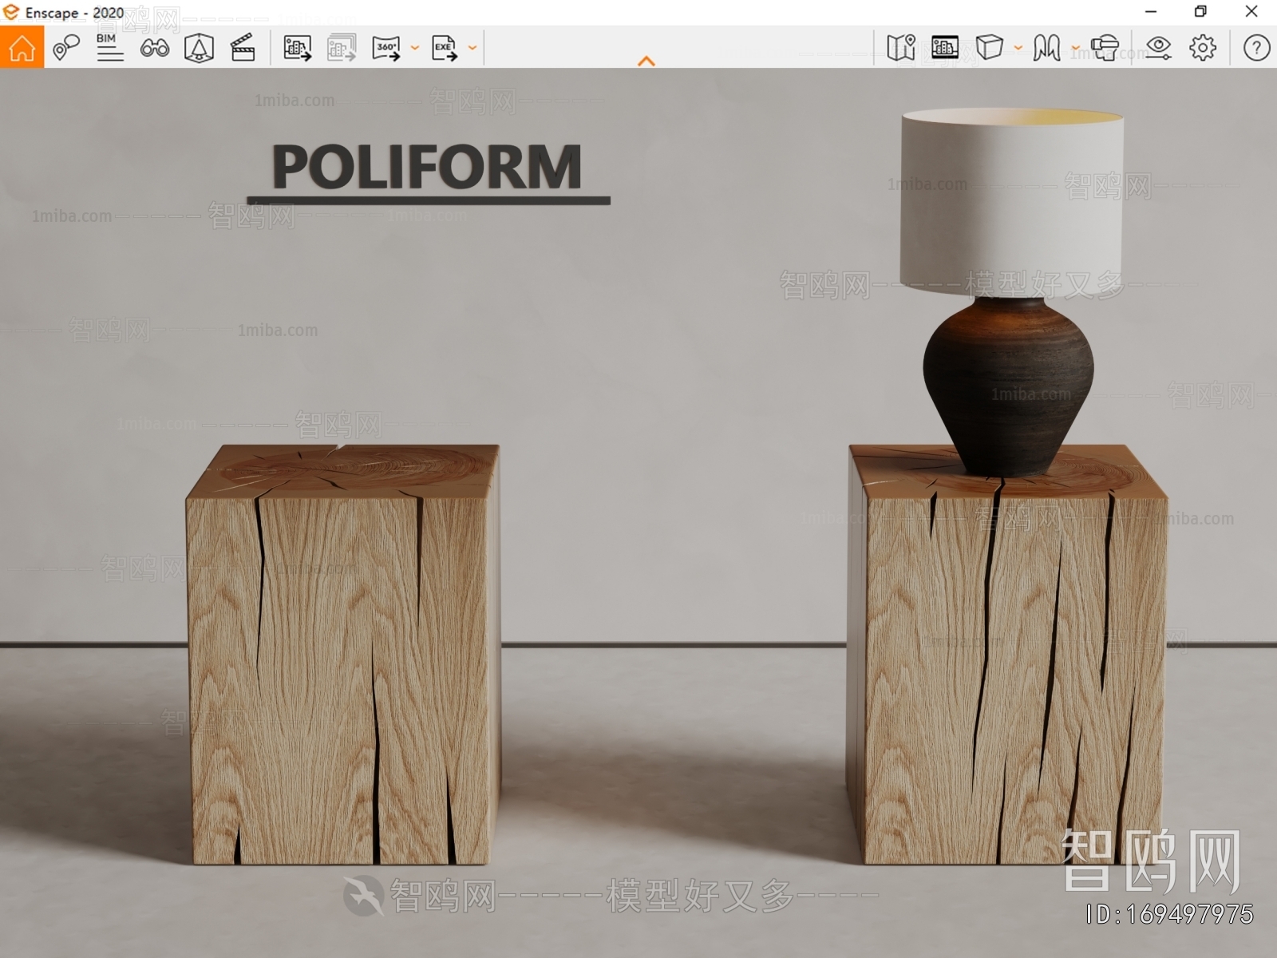
Task: Minimize the Enscape window
Action: 1151,12
